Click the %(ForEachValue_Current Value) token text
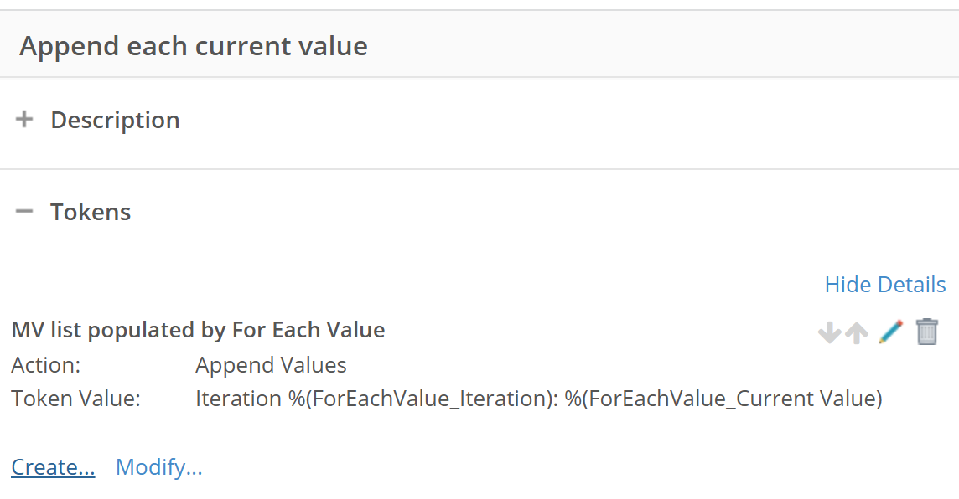The height and width of the screenshot is (499, 959). pyautogui.click(x=723, y=399)
